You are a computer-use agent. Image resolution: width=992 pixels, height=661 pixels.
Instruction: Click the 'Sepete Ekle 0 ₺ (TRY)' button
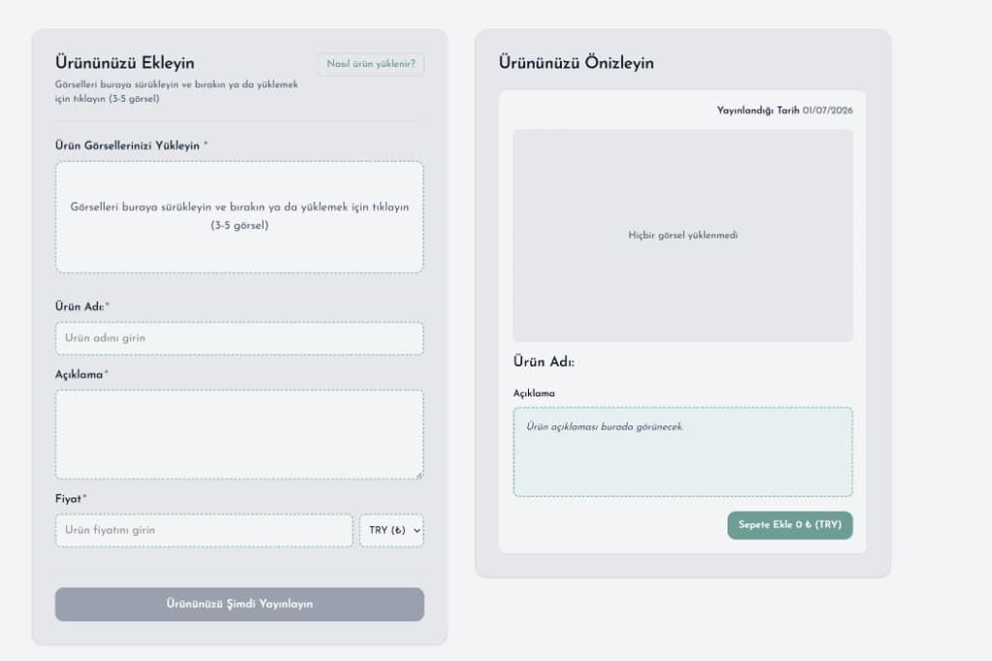790,525
